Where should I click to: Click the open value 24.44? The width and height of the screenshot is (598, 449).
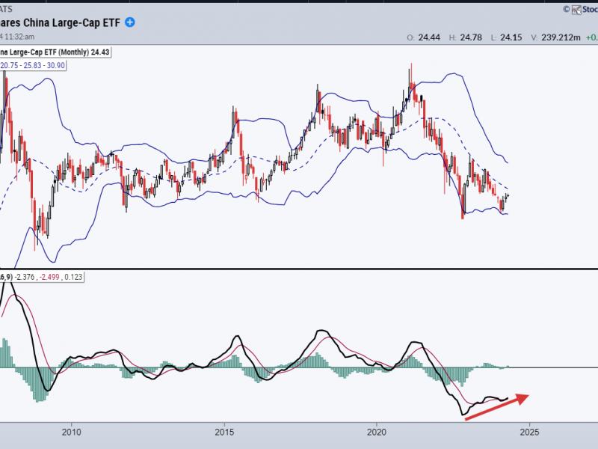click(429, 37)
